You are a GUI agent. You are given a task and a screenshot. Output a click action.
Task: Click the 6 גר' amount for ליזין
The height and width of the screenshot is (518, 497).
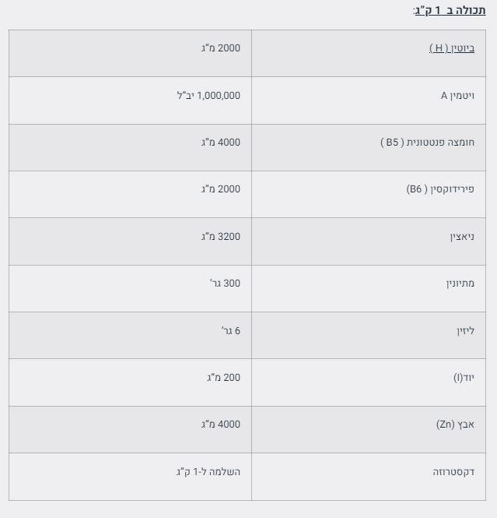click(230, 331)
